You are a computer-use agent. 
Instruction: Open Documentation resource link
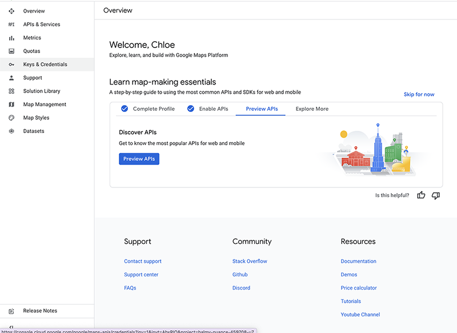click(358, 262)
